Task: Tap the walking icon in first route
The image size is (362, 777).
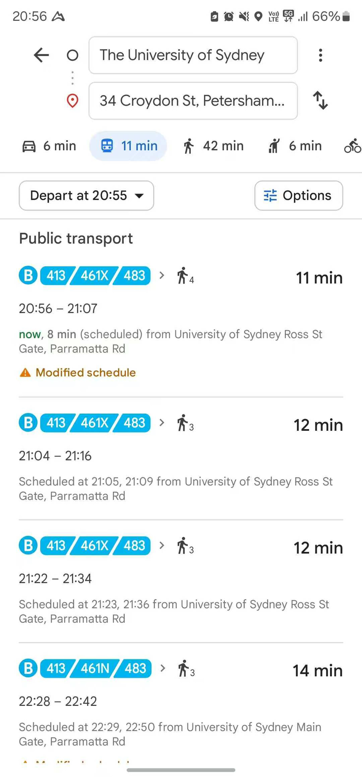Action: tap(183, 276)
